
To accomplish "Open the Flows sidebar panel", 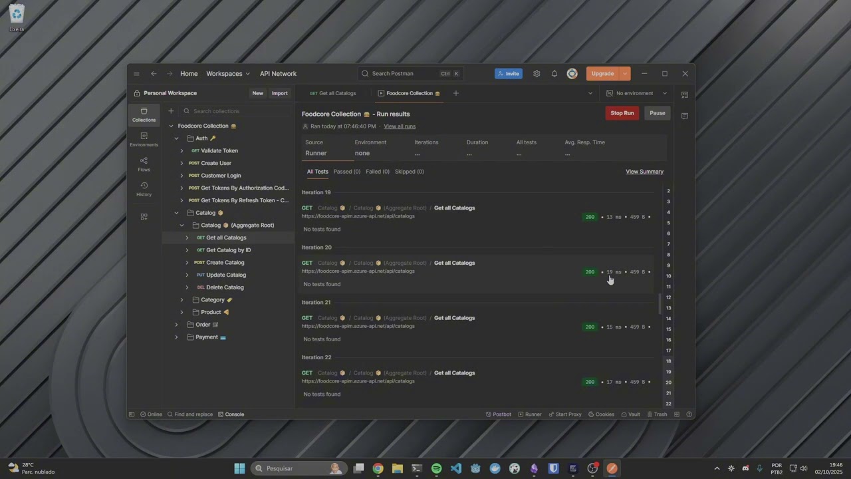I will 144,164.
